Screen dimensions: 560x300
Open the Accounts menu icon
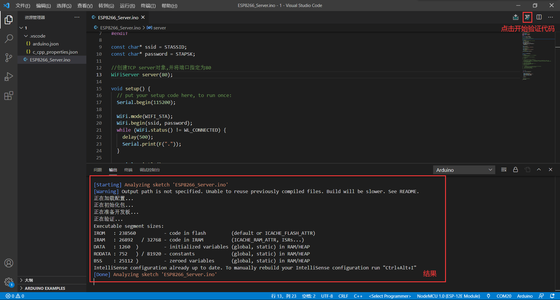pos(9,263)
